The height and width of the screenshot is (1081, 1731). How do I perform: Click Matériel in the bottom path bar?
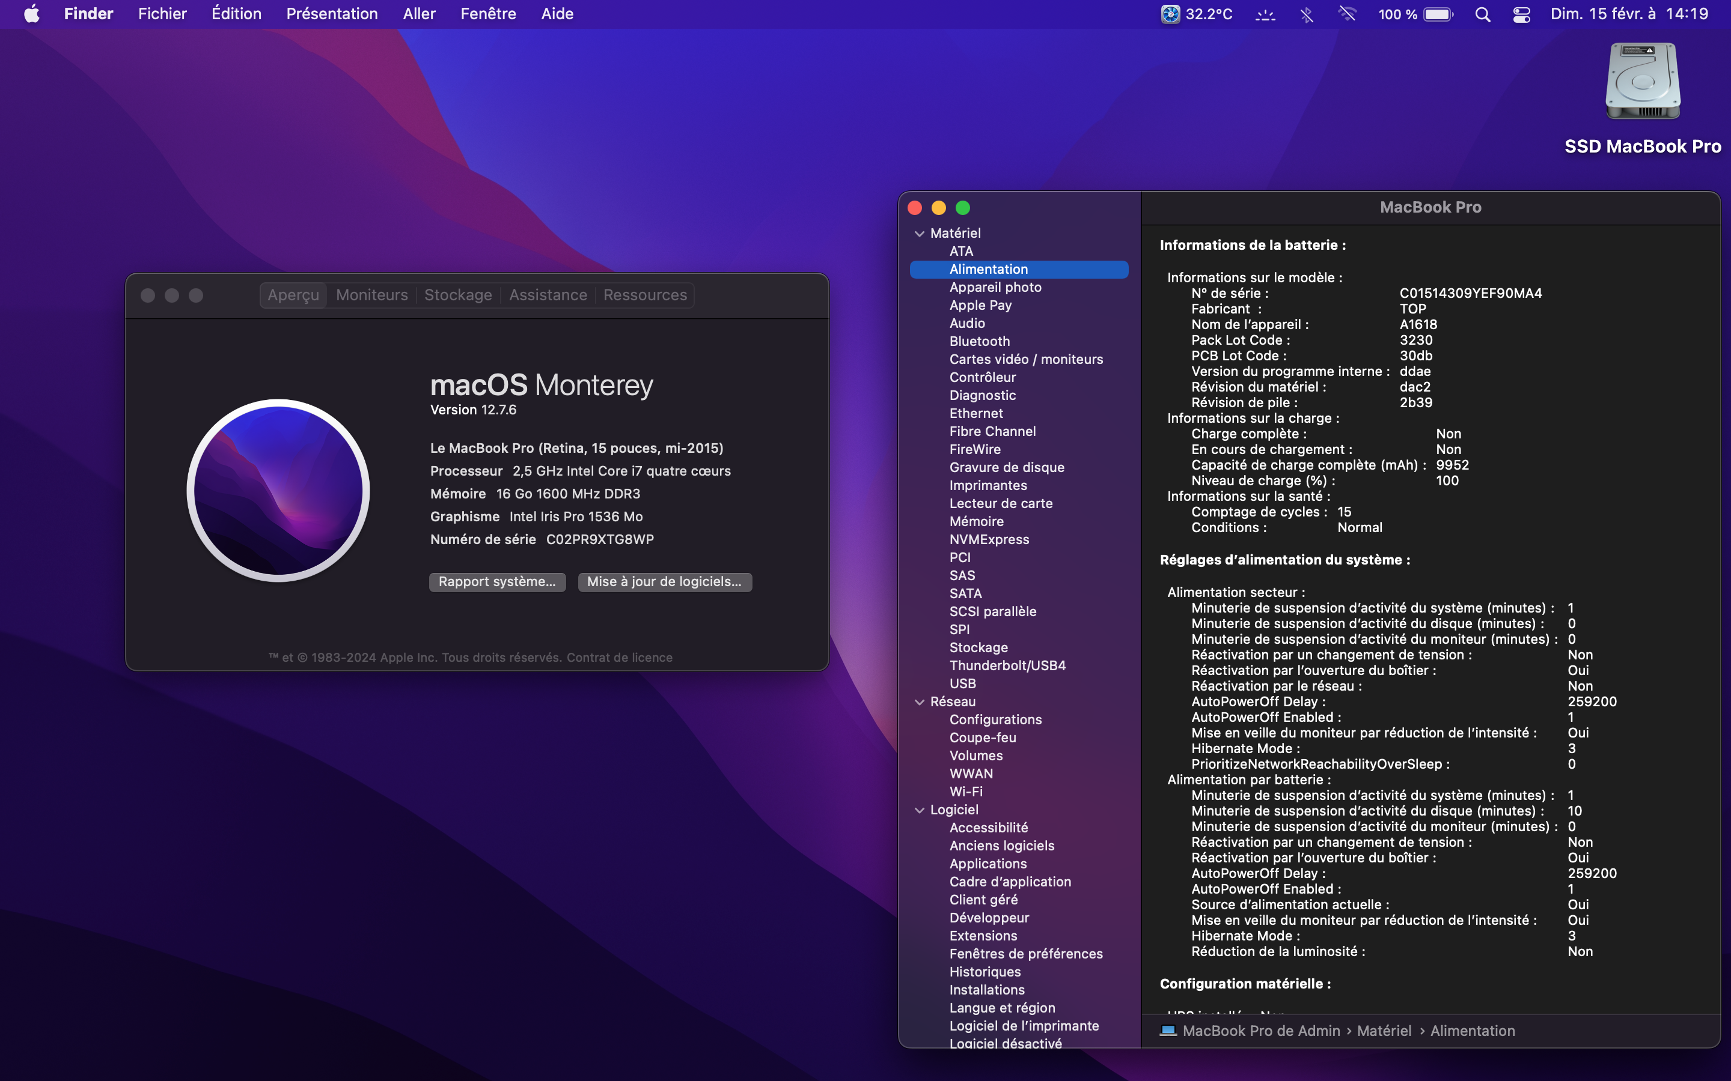(1384, 1031)
